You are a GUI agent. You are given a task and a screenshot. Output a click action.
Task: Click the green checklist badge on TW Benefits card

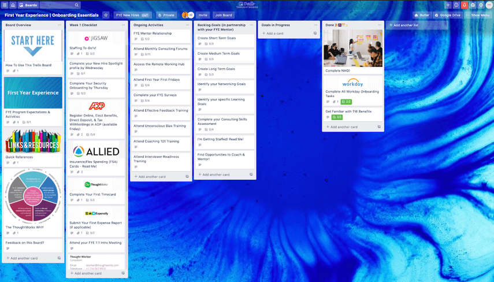coord(337,117)
